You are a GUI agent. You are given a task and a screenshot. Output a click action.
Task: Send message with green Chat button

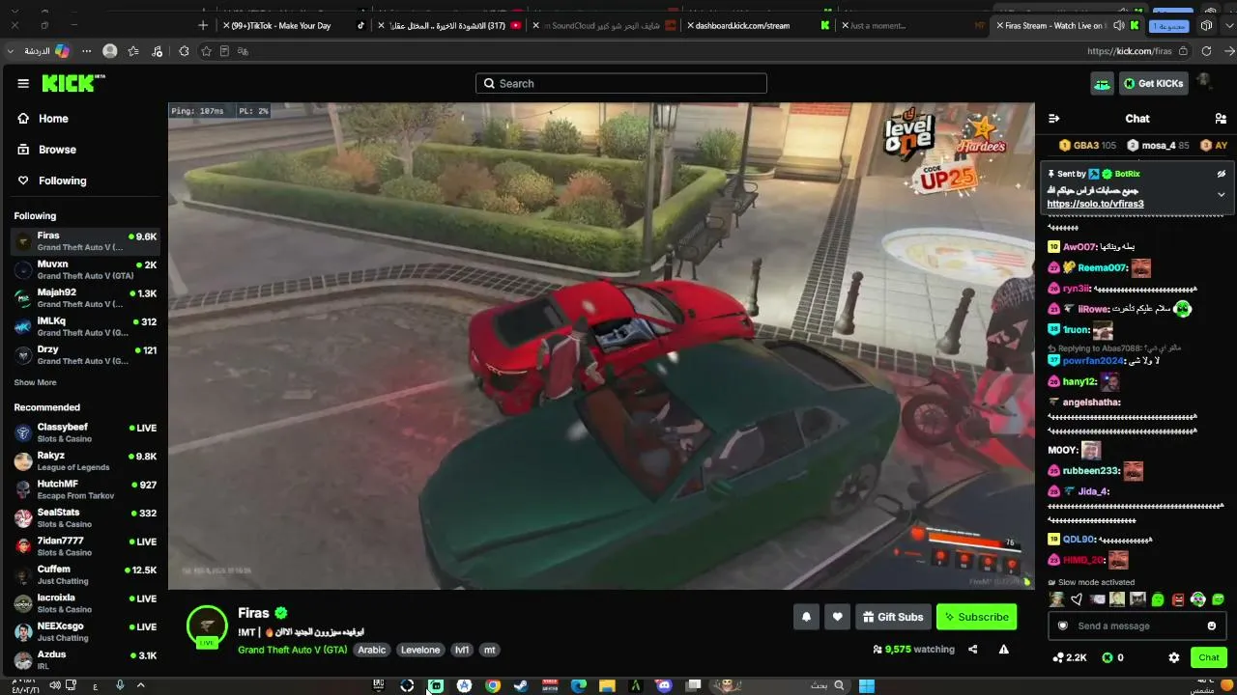click(x=1209, y=657)
